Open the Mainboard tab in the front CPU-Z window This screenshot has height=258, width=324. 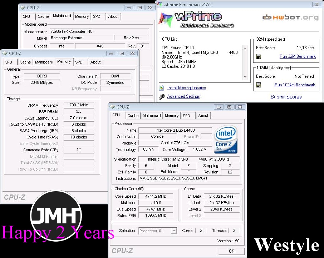pyautogui.click(x=152, y=116)
